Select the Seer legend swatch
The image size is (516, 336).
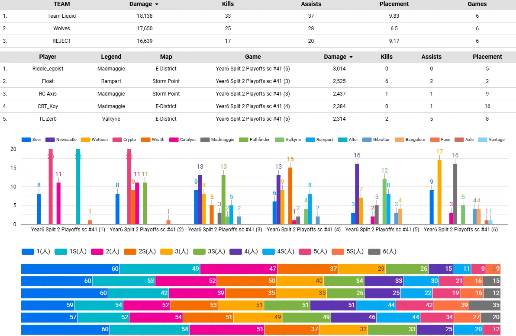tap(26, 140)
